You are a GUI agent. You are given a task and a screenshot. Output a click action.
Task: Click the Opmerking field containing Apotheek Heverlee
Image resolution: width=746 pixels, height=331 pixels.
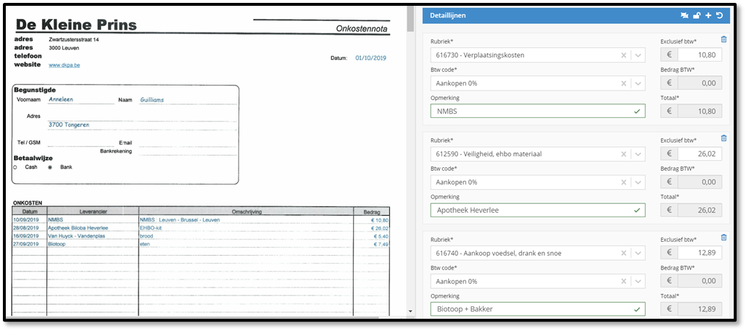pyautogui.click(x=538, y=210)
